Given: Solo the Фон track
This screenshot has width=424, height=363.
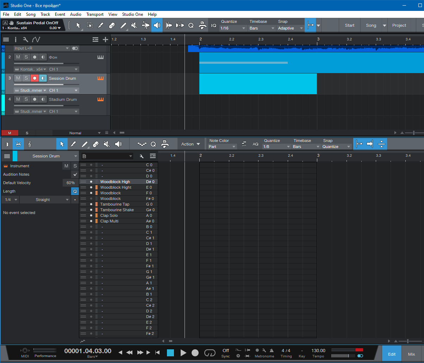Looking at the screenshot, I should point(26,57).
